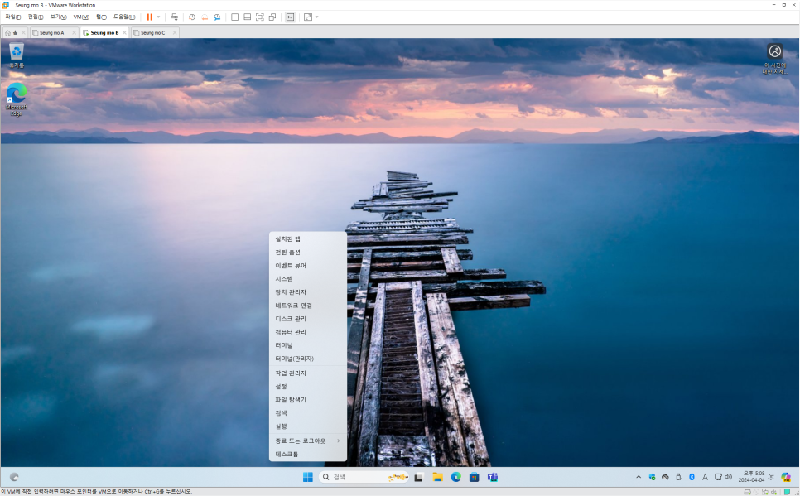Open the desktop wallpaper info button top right
Image resolution: width=800 pixels, height=496 pixels.
pos(775,53)
